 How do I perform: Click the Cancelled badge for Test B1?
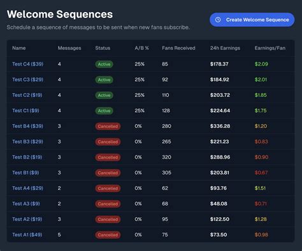tap(108, 173)
